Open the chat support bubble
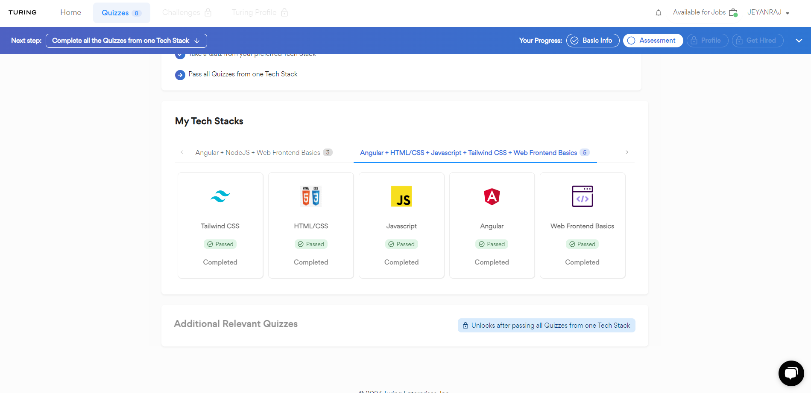Screen dimensions: 811x393 click(x=791, y=373)
